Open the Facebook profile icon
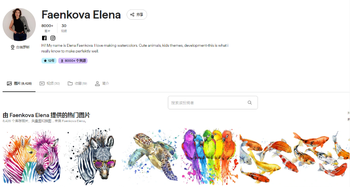This screenshot has width=350, height=187. point(44,38)
